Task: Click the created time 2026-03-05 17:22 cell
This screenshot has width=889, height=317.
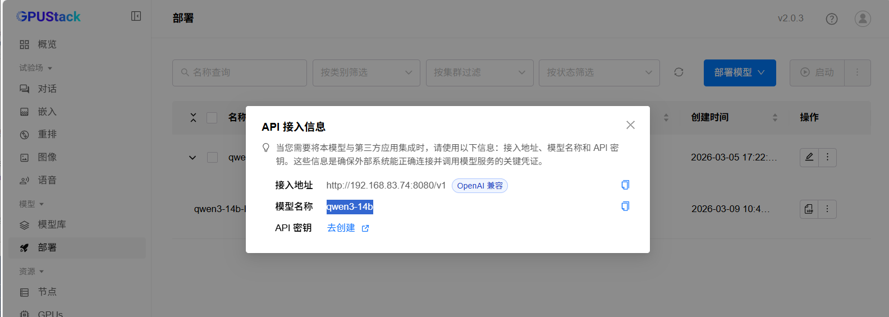Action: [734, 157]
